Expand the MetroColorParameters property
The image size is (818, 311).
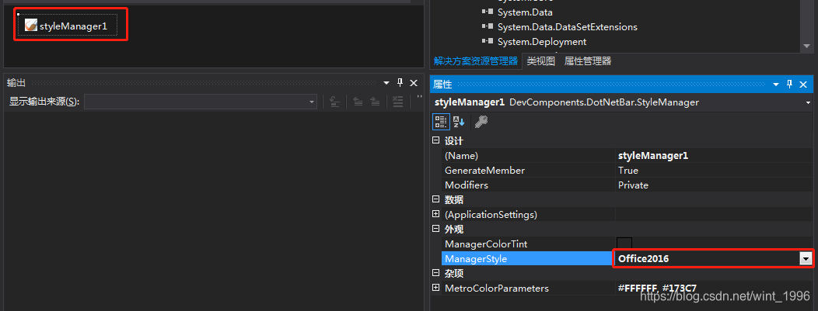pyautogui.click(x=435, y=288)
